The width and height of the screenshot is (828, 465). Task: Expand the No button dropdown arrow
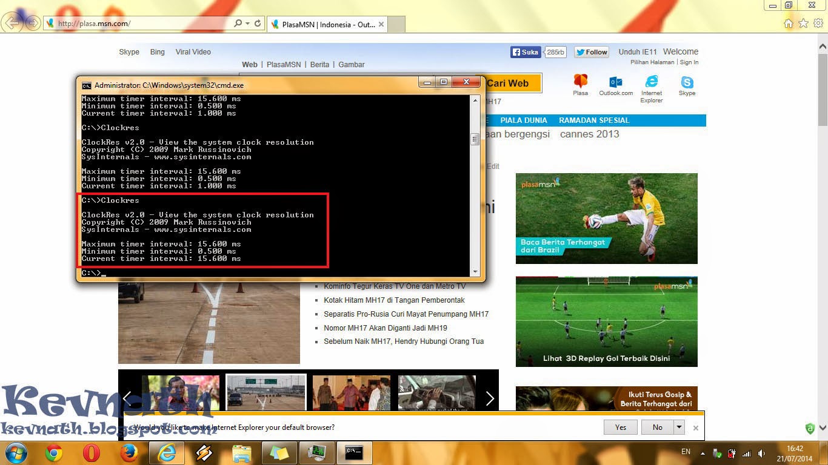tap(679, 427)
